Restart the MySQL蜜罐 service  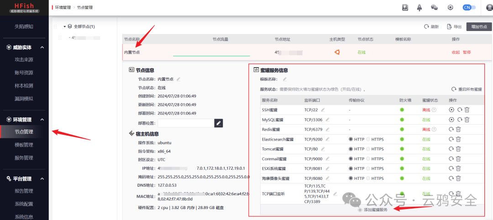pos(460,120)
